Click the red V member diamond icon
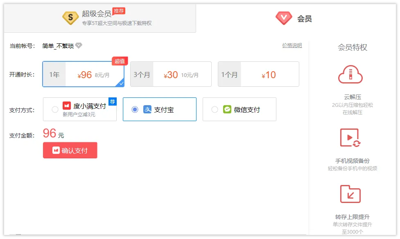The image size is (400, 239). [284, 18]
